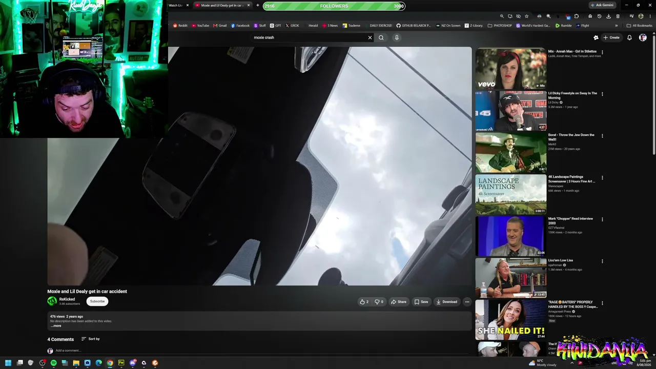This screenshot has width=656, height=369.
Task: Open the Gmail bookmark
Action: pos(220,26)
